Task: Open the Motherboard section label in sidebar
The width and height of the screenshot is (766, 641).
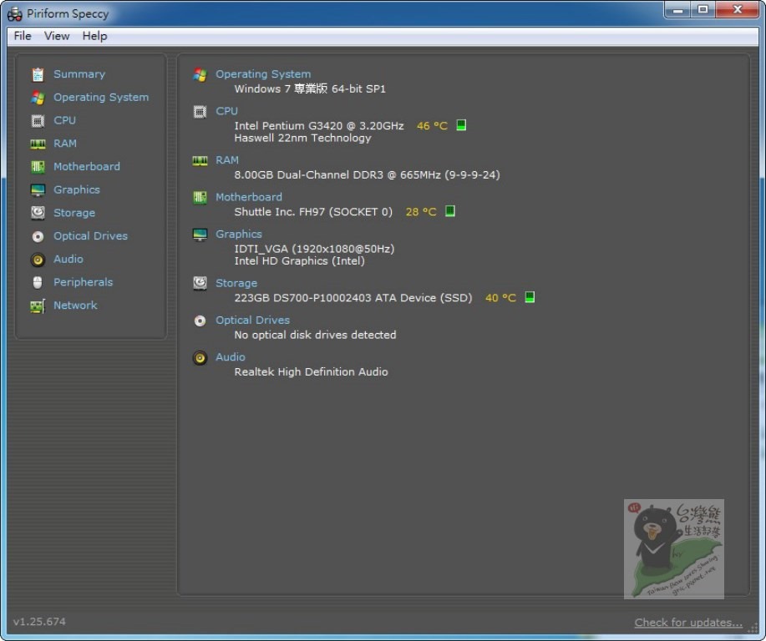Action: tap(87, 166)
